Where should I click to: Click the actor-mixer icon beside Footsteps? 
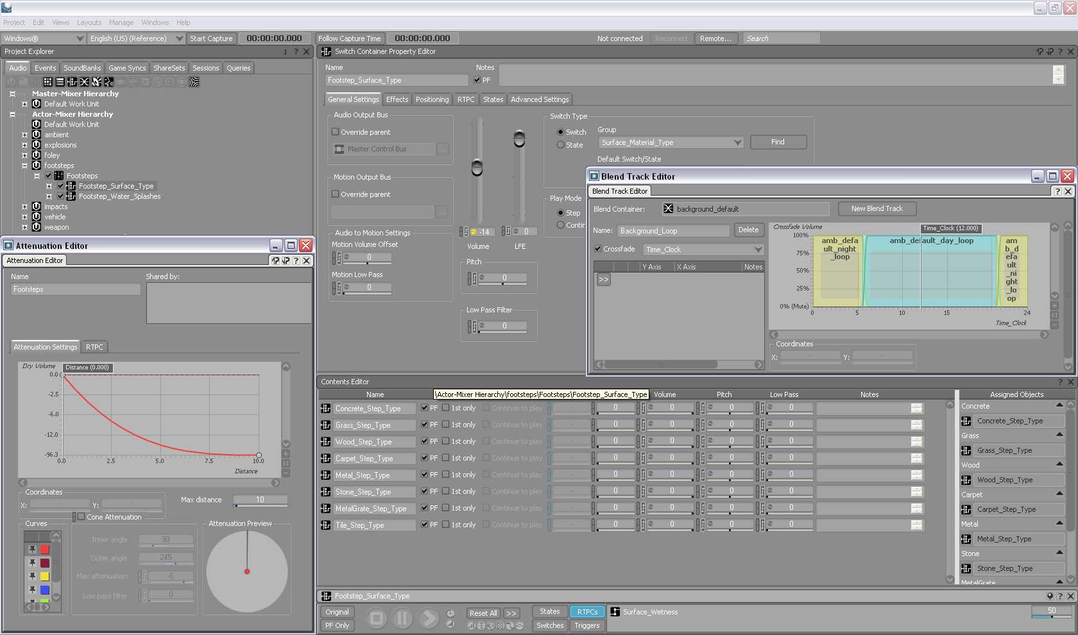tap(59, 176)
